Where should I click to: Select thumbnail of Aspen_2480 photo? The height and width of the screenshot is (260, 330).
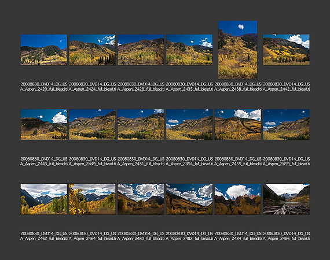click(x=141, y=199)
